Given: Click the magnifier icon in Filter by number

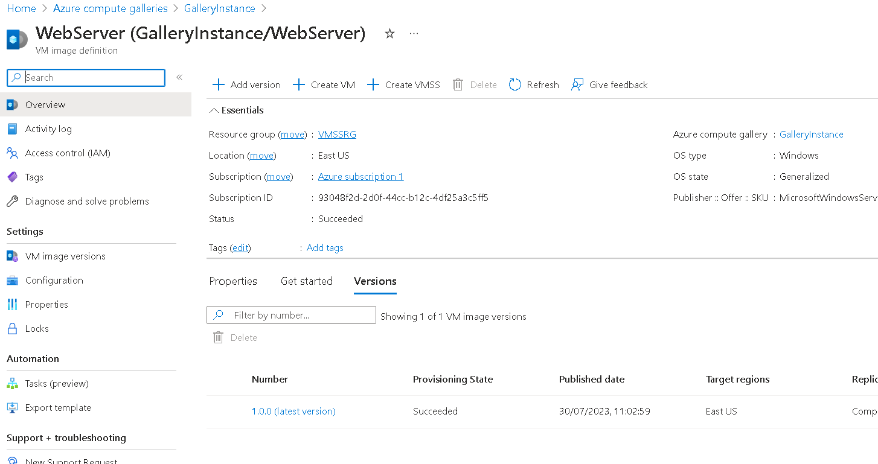Looking at the screenshot, I should tap(219, 315).
